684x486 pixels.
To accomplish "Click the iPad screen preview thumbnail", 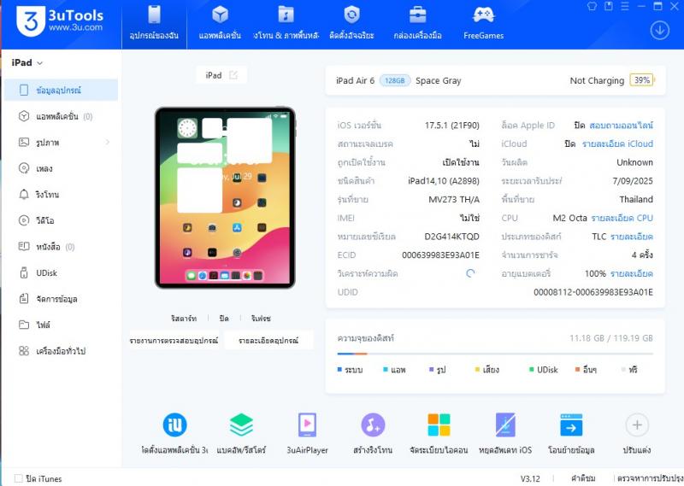I will pos(225,197).
